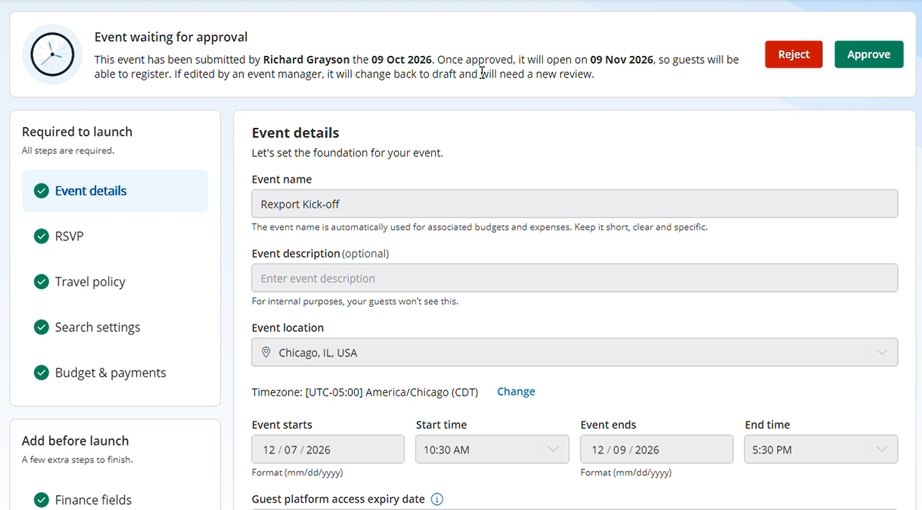Click the Event ends date field
922x510 pixels.
tap(656, 450)
